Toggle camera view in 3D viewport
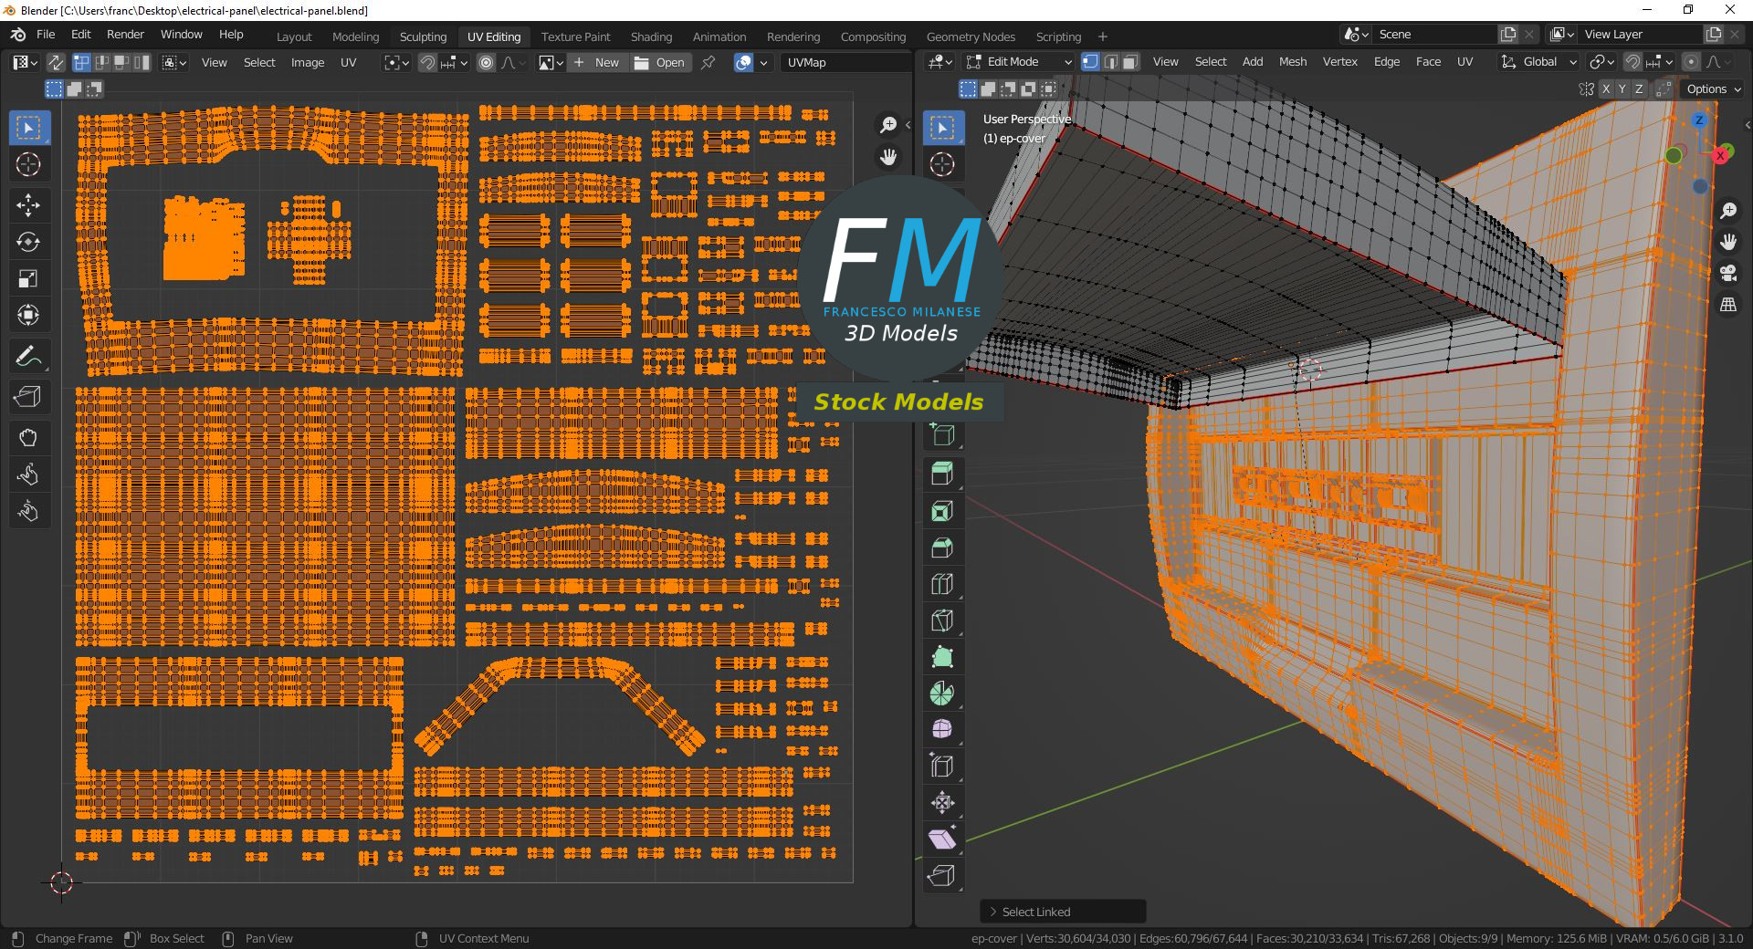Viewport: 1753px width, 949px height. coord(1728,273)
